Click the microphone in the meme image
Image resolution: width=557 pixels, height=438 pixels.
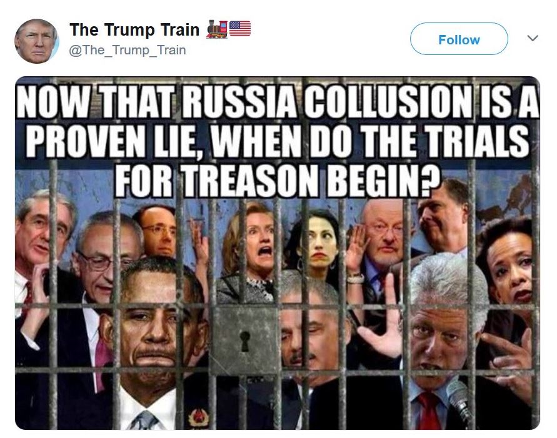pos(458,400)
